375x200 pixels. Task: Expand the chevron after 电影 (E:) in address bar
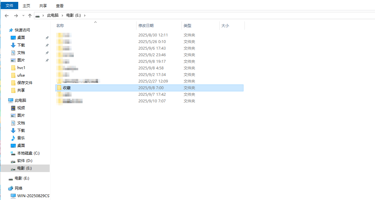click(x=85, y=15)
